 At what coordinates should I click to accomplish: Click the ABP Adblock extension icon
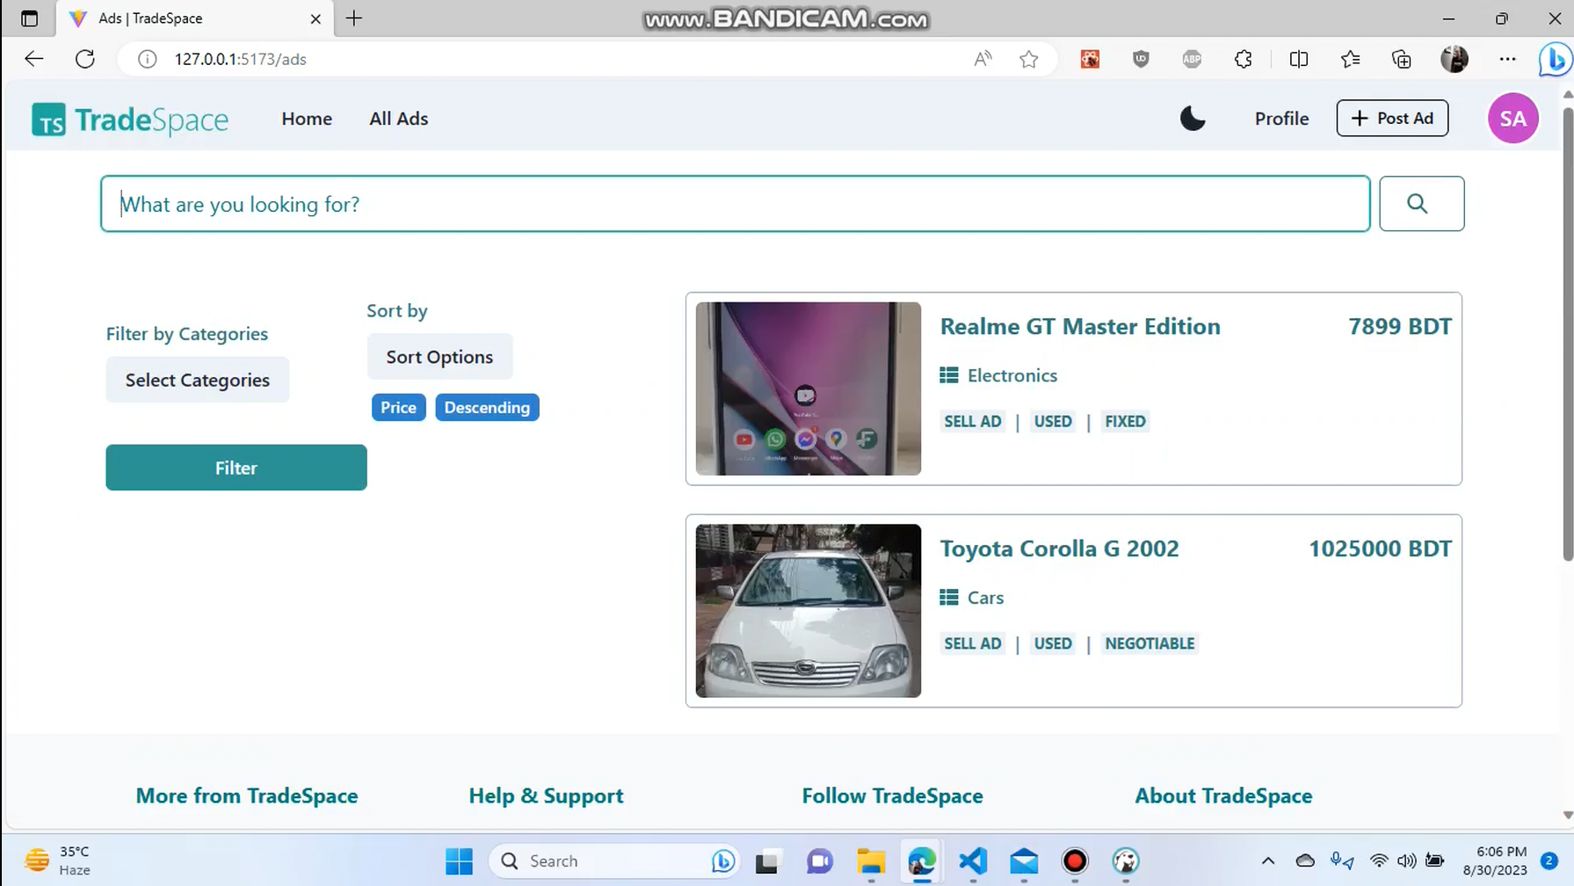pyautogui.click(x=1192, y=59)
